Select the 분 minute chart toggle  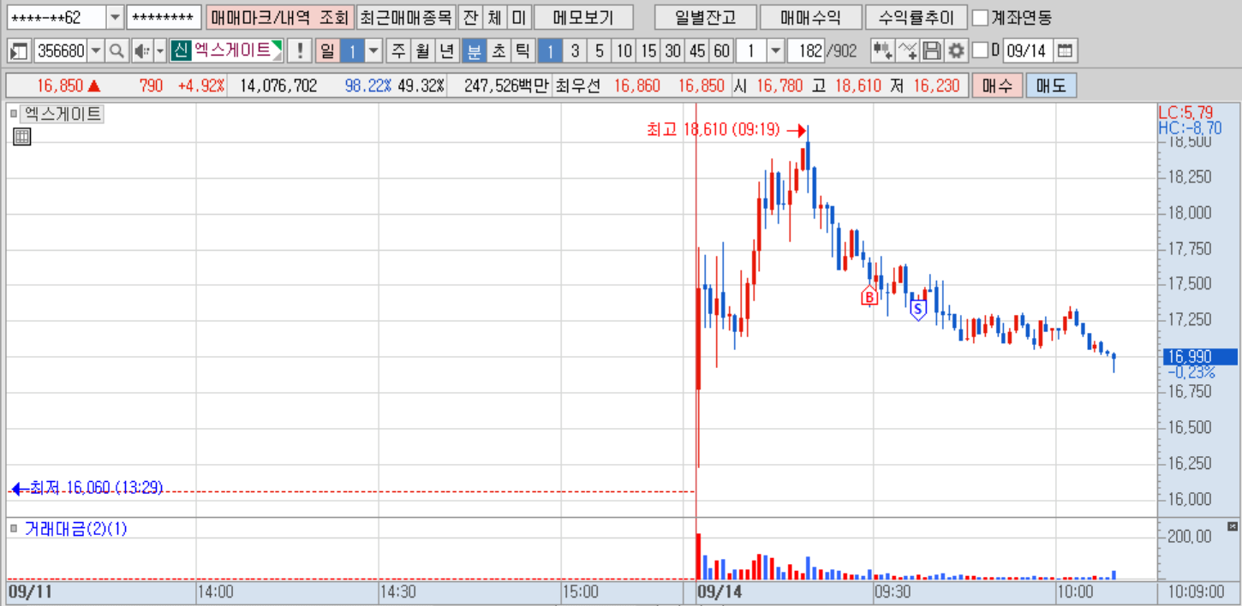pyautogui.click(x=473, y=51)
